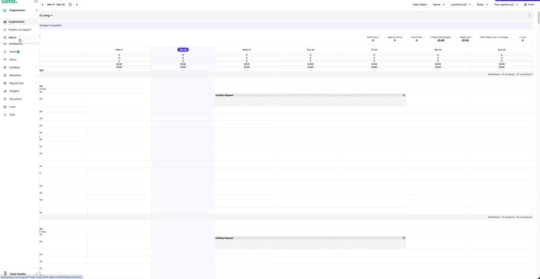This screenshot has width=540, height=279.
Task: Open the upper Holiday Request menu icon
Action: point(404,95)
